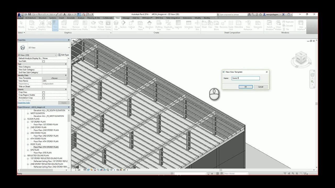This screenshot has height=188, width=335.
Task: Open the Massing & Site tab
Action: click(x=93, y=18)
